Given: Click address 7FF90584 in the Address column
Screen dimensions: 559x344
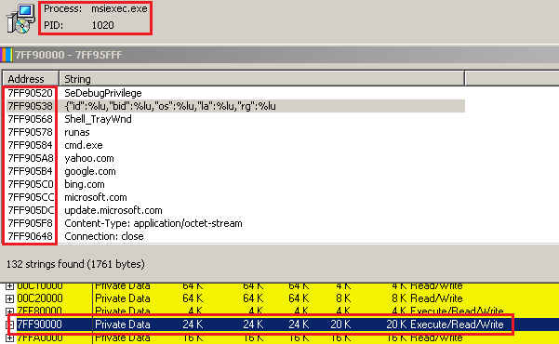Looking at the screenshot, I should pyautogui.click(x=31, y=145).
